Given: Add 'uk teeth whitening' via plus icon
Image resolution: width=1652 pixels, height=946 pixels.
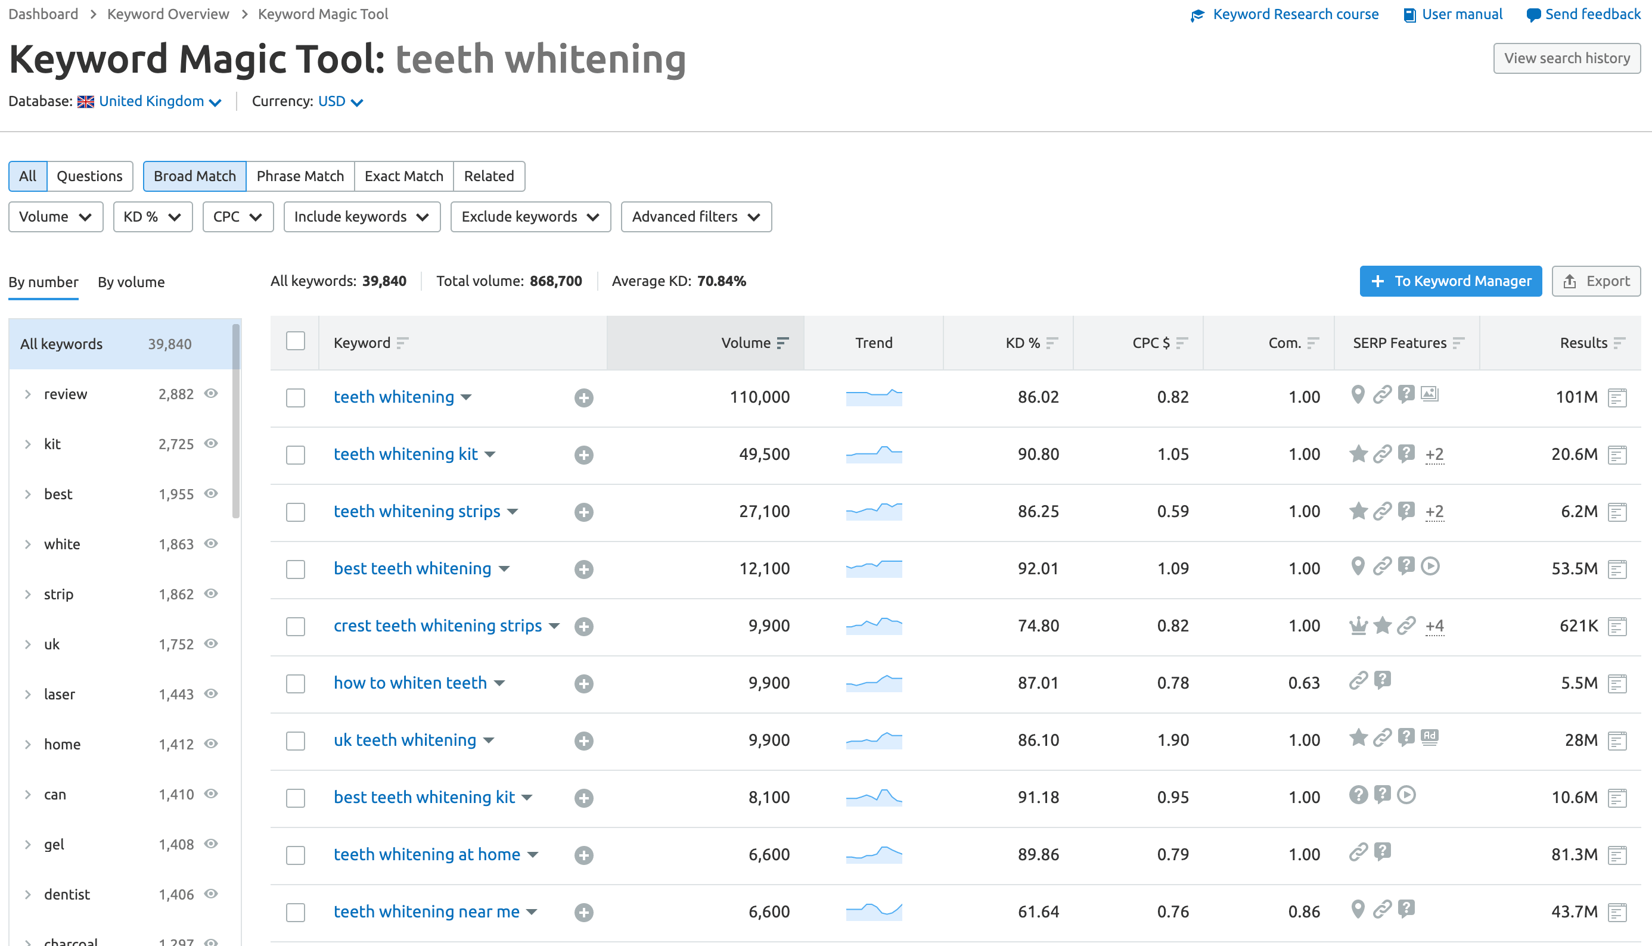Looking at the screenshot, I should [583, 740].
